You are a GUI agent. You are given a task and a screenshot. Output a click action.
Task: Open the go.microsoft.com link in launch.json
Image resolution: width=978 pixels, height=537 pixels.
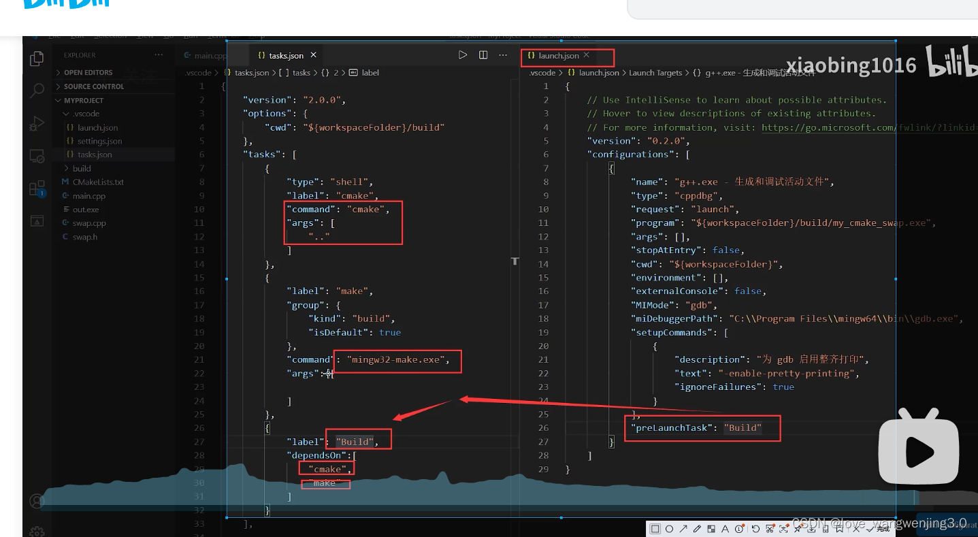[x=871, y=127]
